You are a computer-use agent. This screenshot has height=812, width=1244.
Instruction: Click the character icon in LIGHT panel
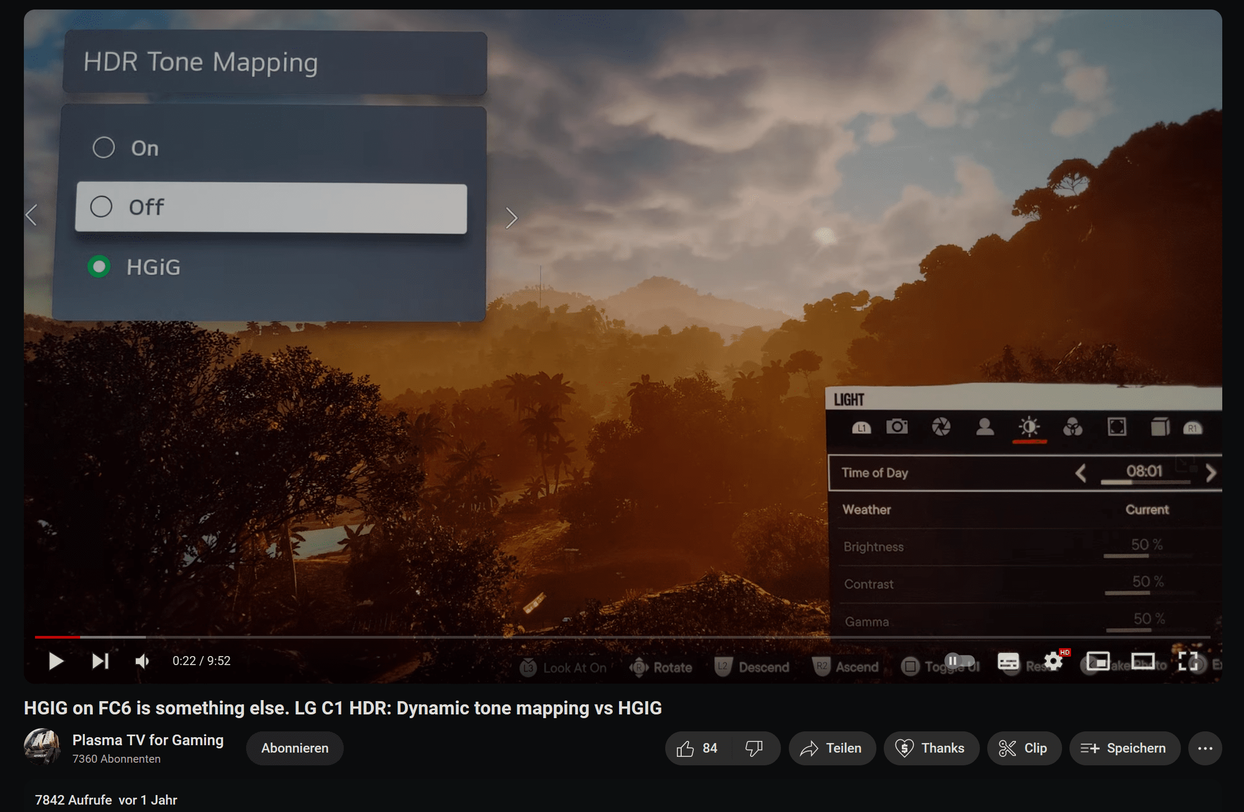tap(985, 426)
